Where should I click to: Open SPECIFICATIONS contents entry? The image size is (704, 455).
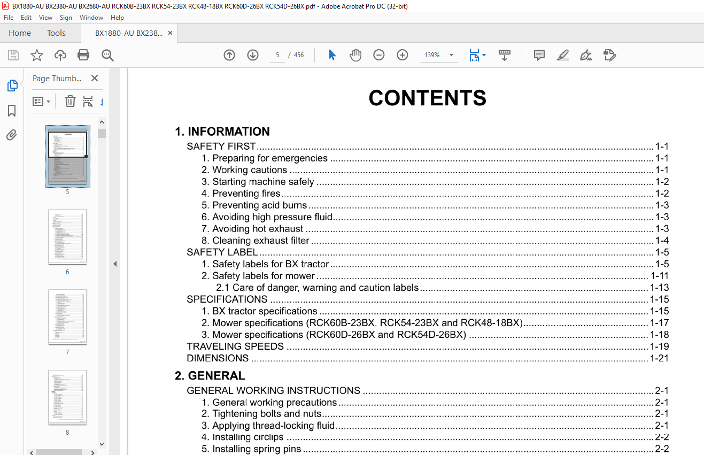point(428,299)
